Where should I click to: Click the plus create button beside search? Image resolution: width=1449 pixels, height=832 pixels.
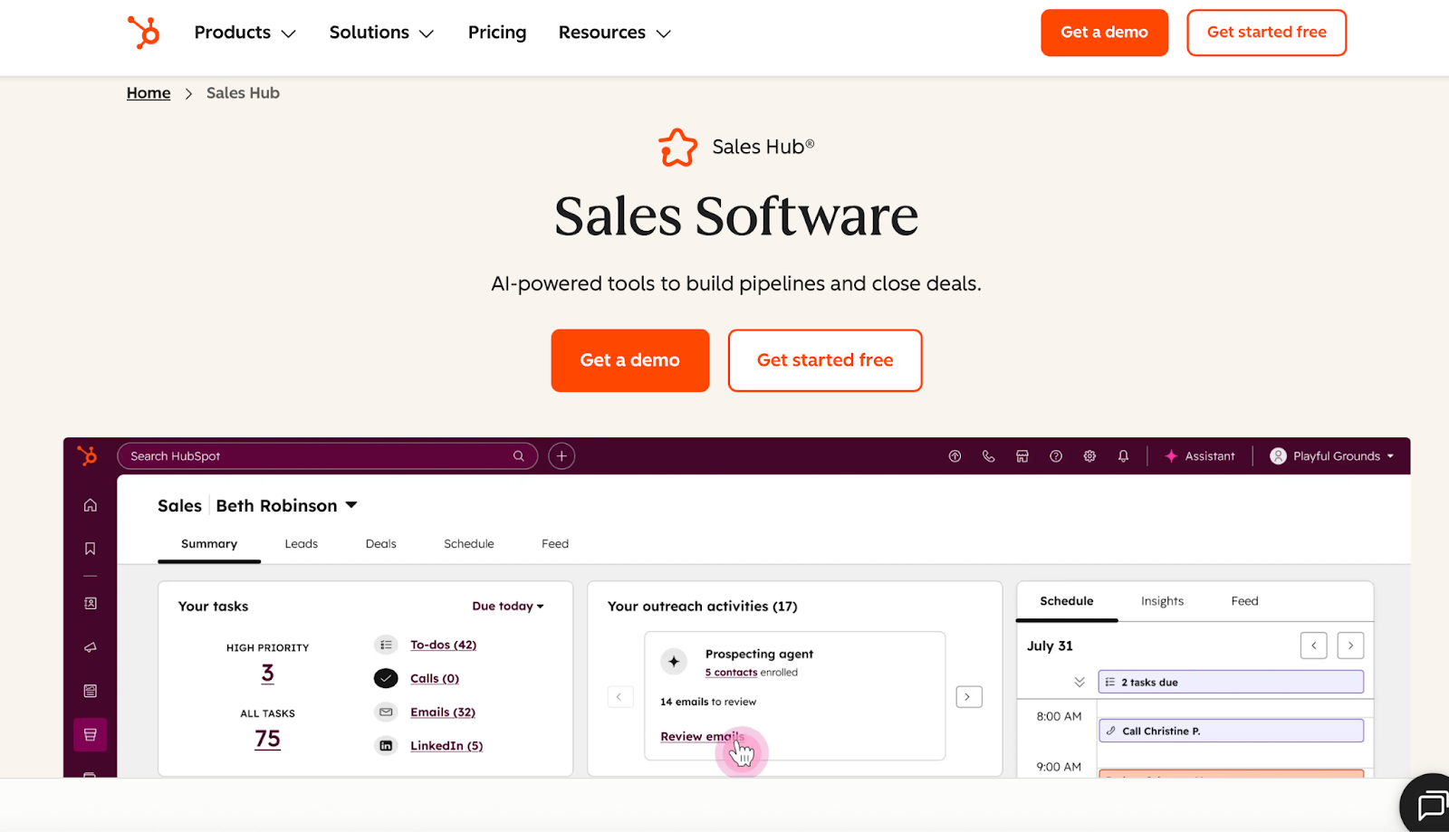tap(561, 456)
